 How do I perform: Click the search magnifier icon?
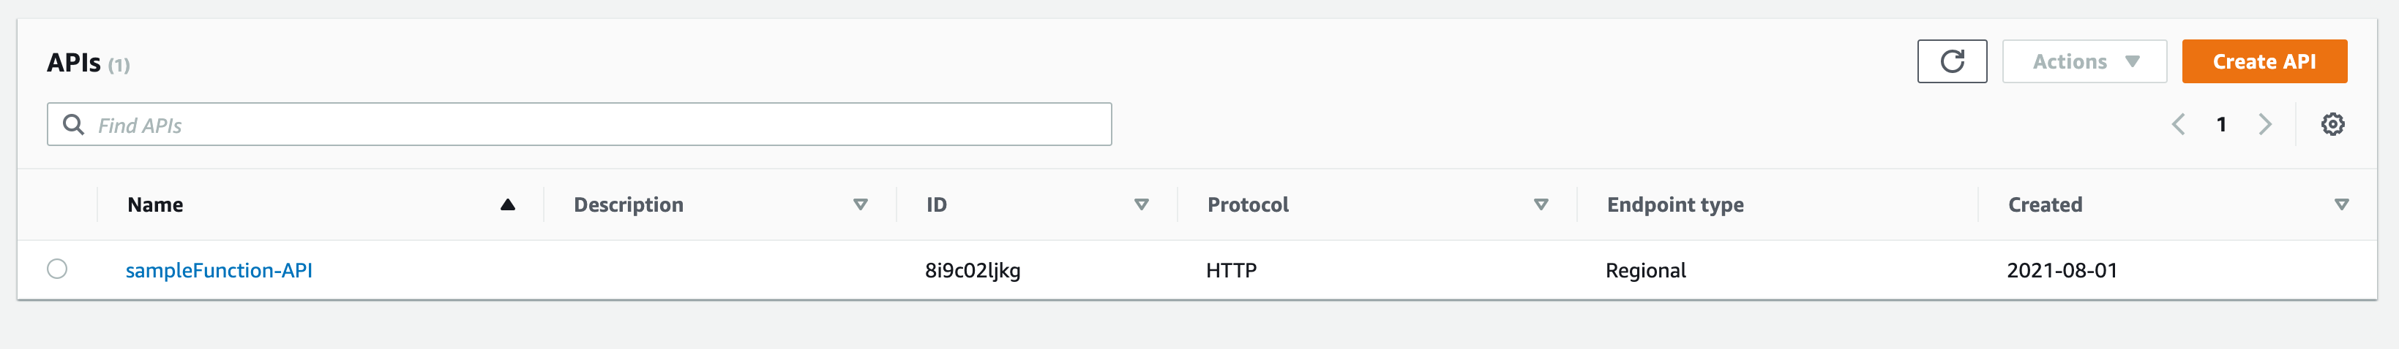[72, 124]
